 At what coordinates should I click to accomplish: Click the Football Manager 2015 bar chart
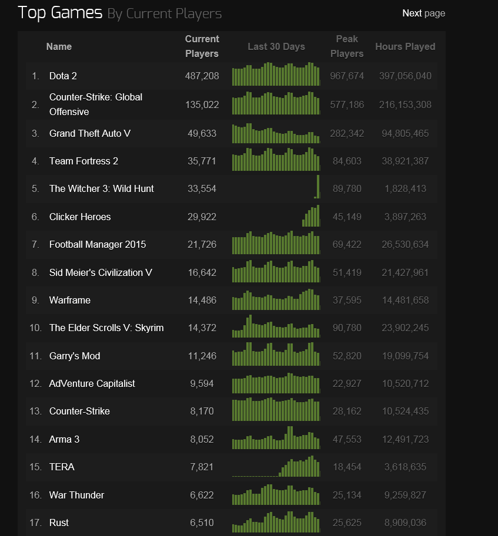pyautogui.click(x=276, y=242)
